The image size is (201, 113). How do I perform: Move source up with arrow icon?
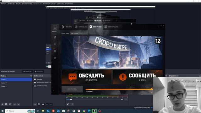(47, 104)
